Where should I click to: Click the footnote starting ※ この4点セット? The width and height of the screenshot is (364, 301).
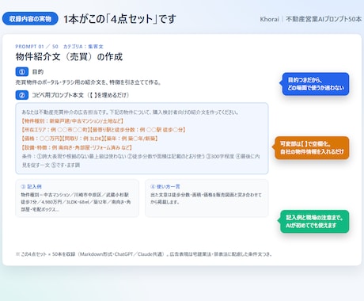coord(144,254)
